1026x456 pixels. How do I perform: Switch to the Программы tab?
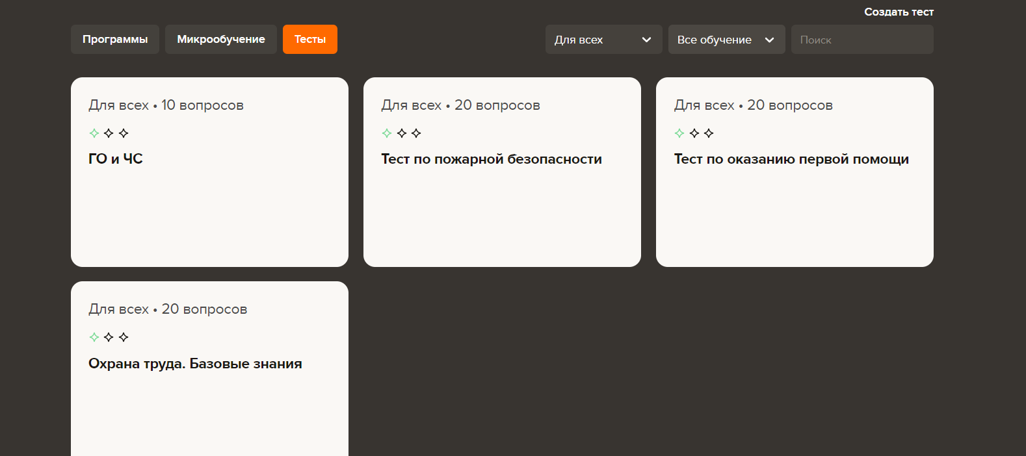pyautogui.click(x=115, y=40)
